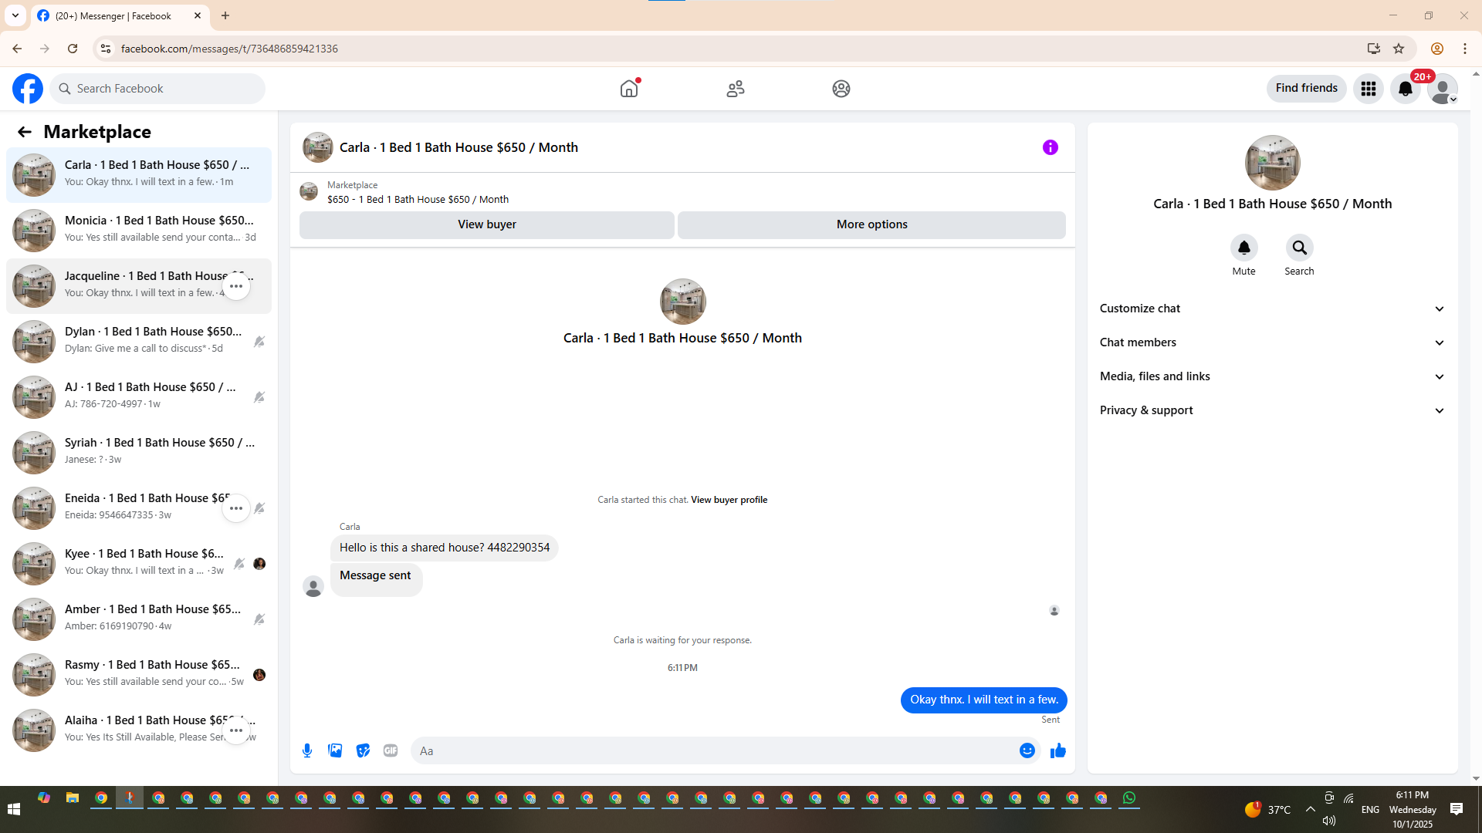Open the Menu grid icon
Screen dimensions: 1482x833
(x=1369, y=89)
